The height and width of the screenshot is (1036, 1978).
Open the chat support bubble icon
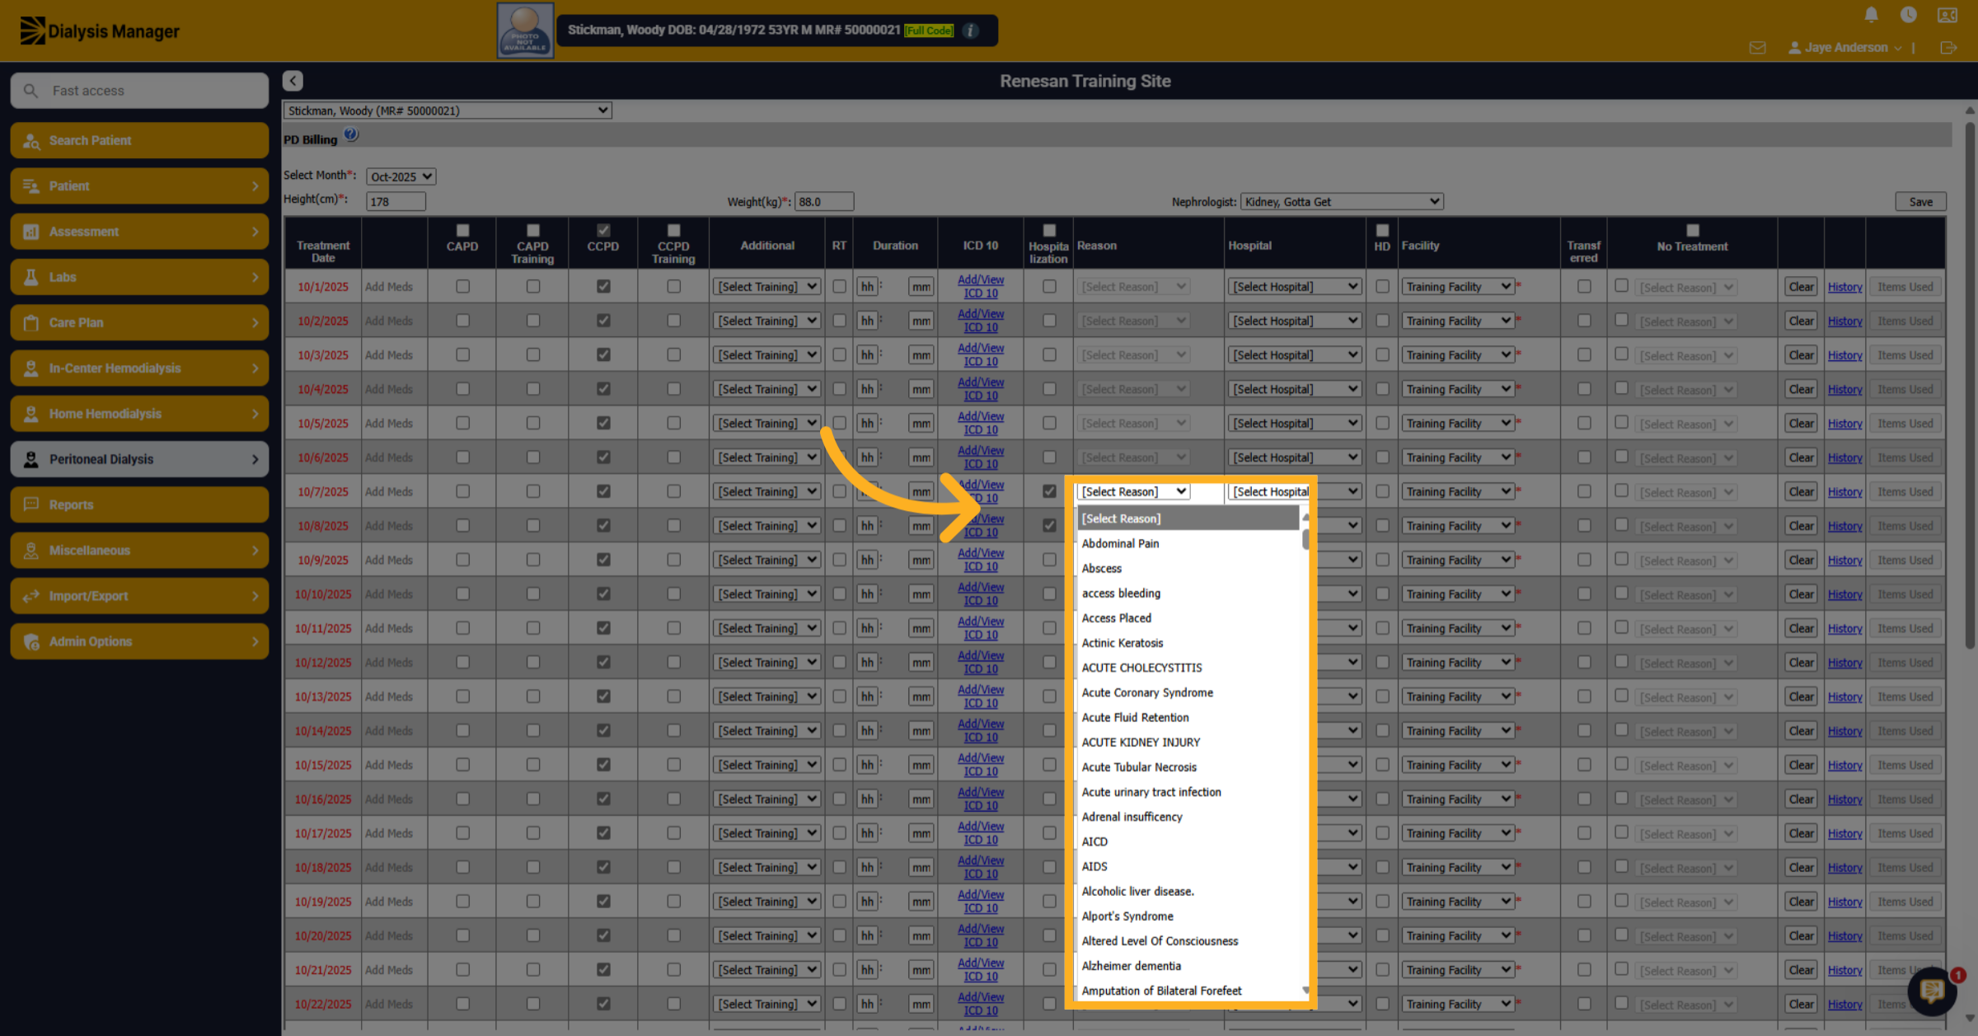tap(1933, 990)
